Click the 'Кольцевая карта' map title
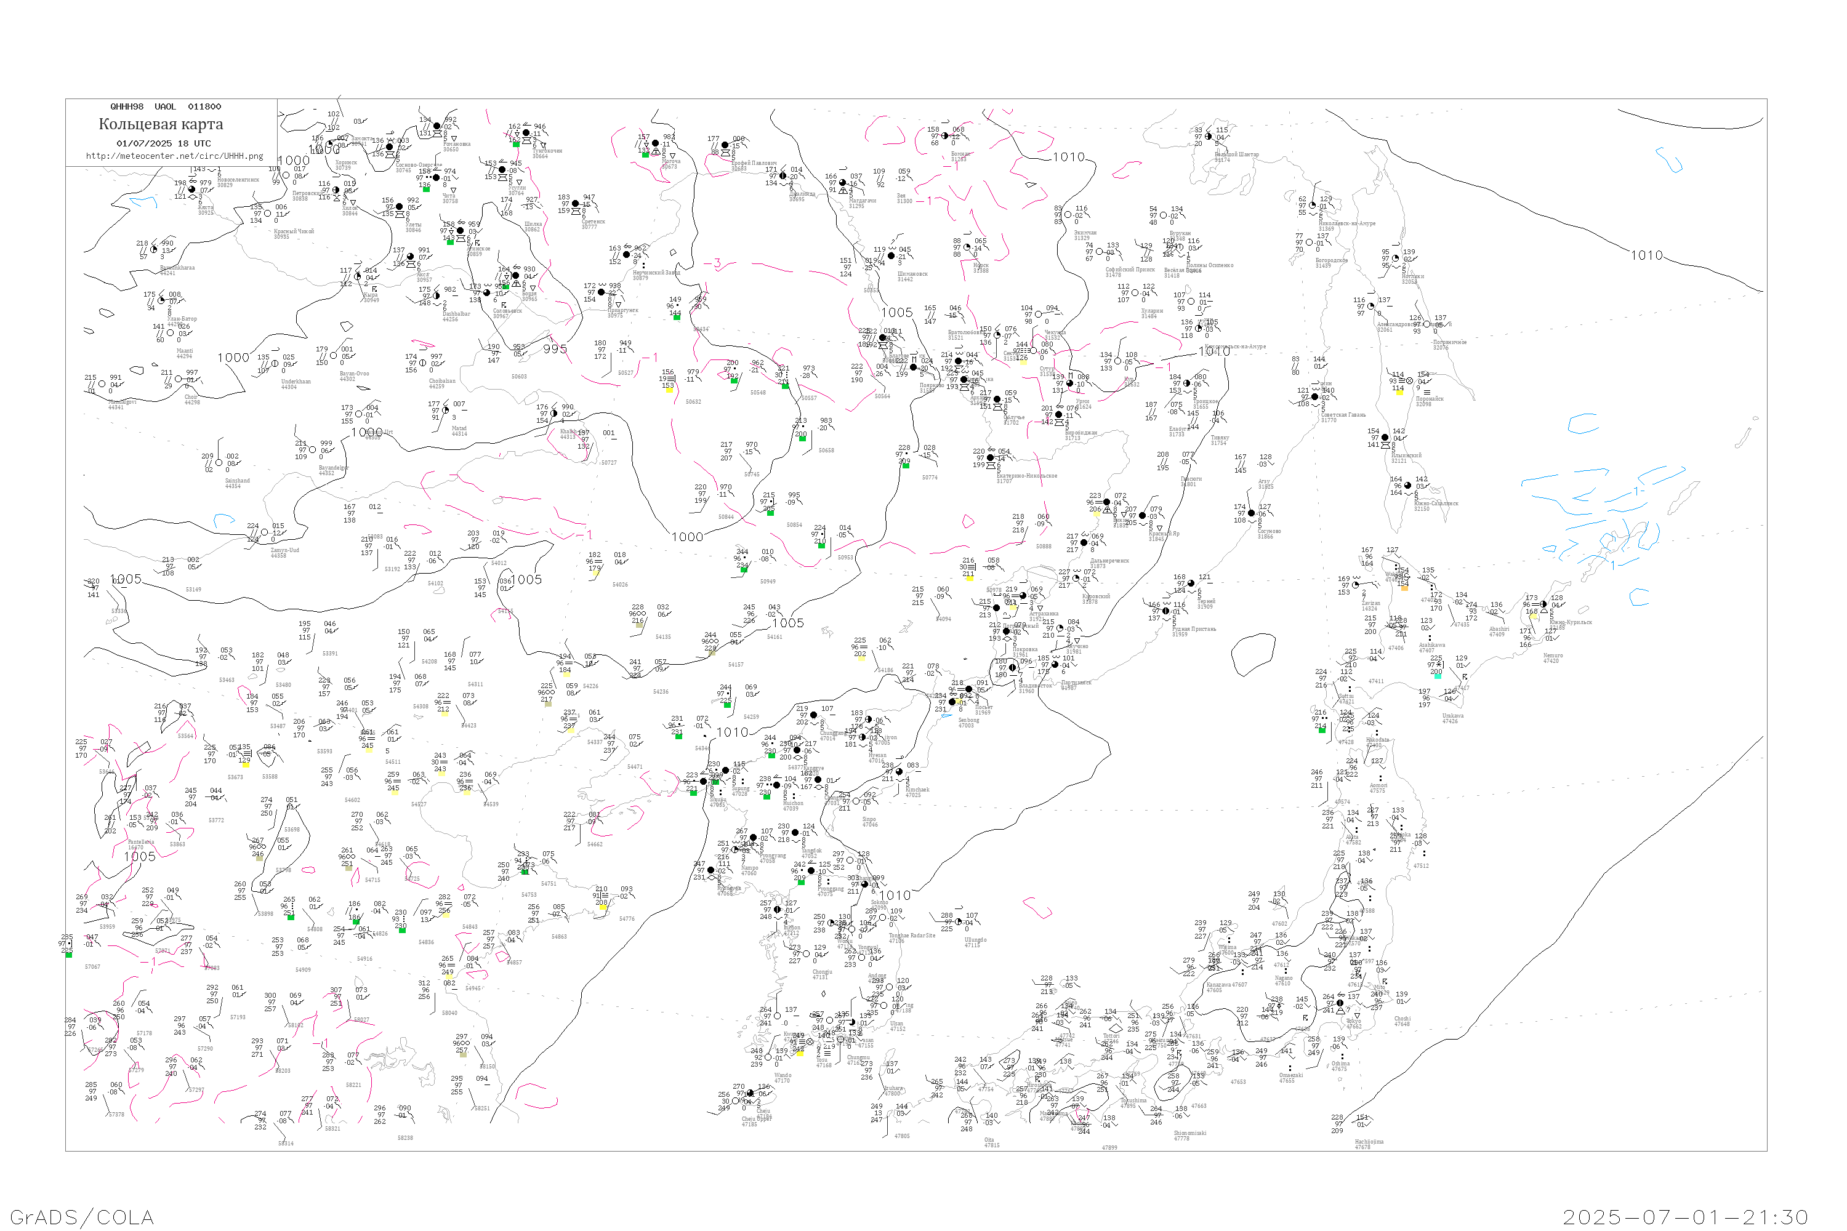1847x1231 pixels. coord(161,124)
